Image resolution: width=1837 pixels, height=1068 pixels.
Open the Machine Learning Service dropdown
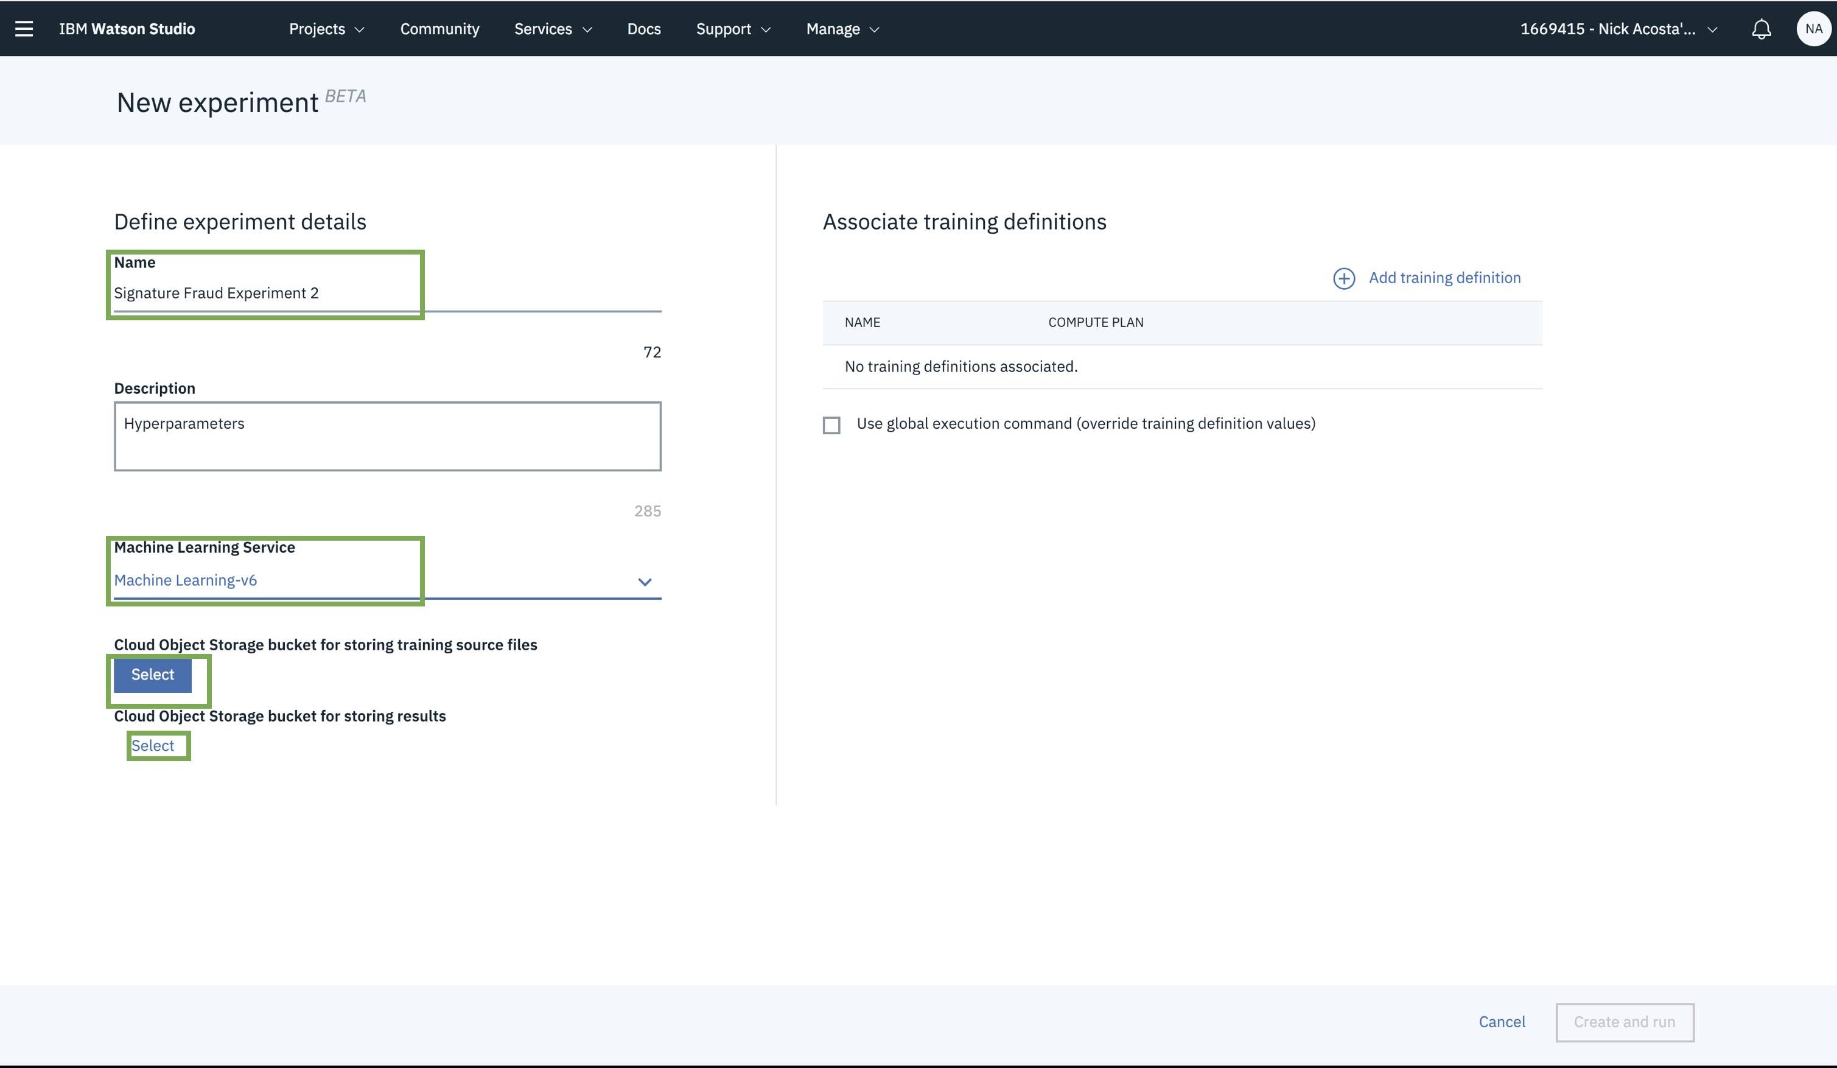[387, 580]
